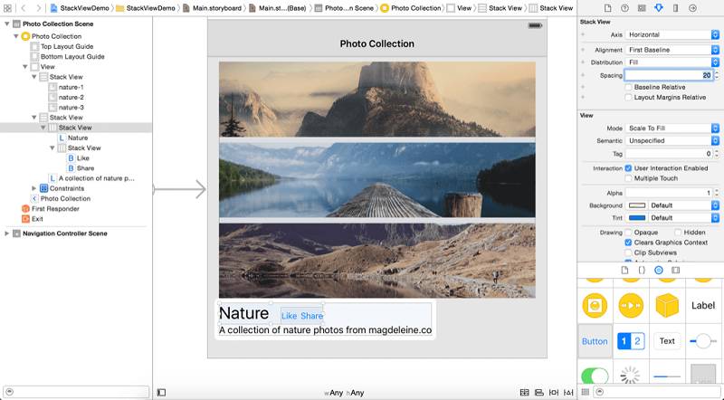This screenshot has height=400, width=724.
Task: Click Main.st...(Base) breadcrumb
Action: [x=278, y=8]
